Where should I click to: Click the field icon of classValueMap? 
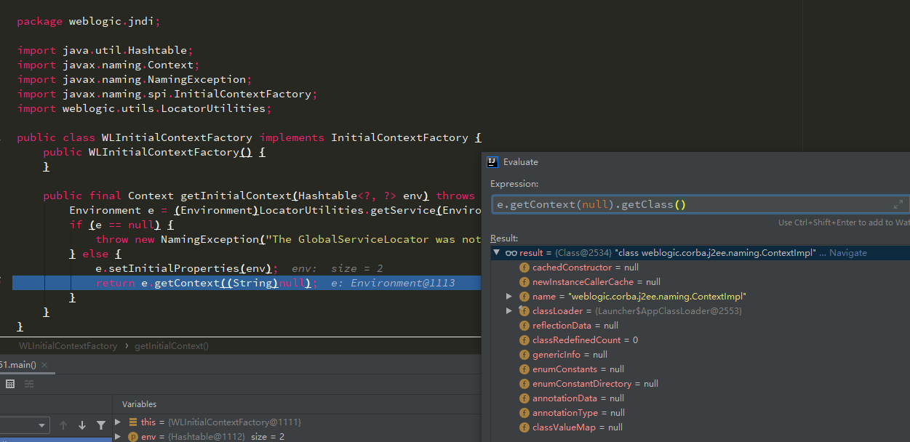524,427
